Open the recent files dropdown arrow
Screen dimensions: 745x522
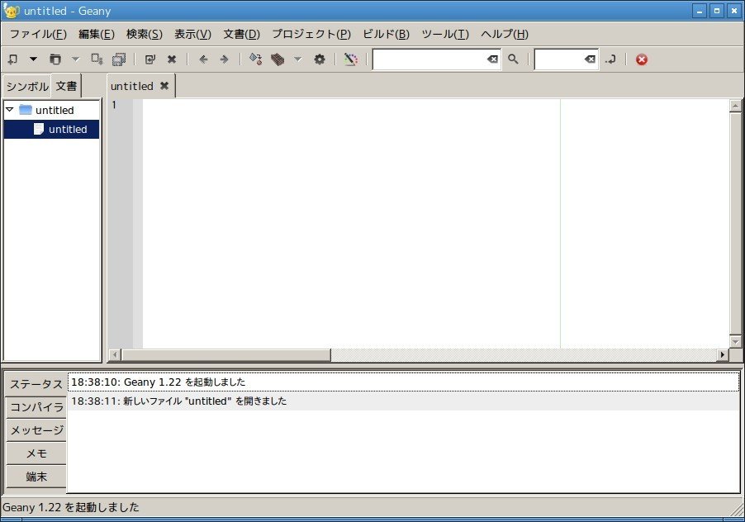pyautogui.click(x=75, y=59)
